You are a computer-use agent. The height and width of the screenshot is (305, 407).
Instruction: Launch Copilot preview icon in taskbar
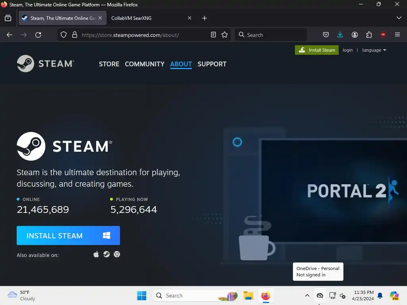394,295
